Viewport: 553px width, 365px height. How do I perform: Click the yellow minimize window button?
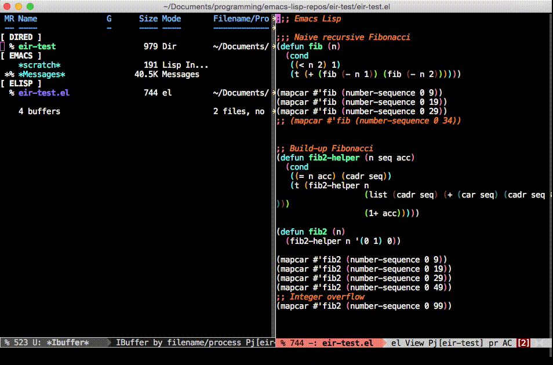(x=19, y=6)
